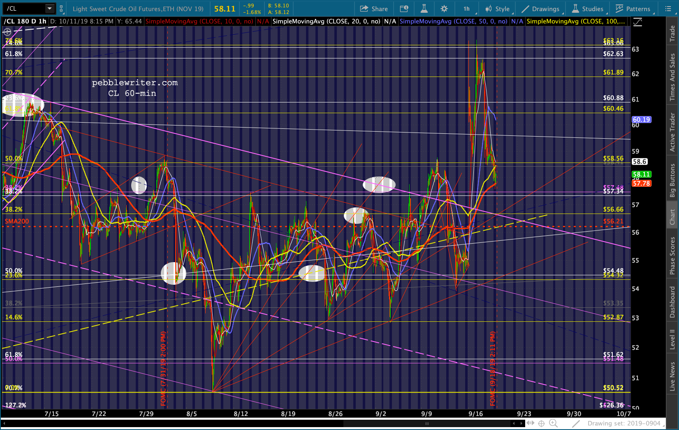Image resolution: width=679 pixels, height=430 pixels.
Task: Click the scroll right arrow below the chart
Action: (521, 423)
